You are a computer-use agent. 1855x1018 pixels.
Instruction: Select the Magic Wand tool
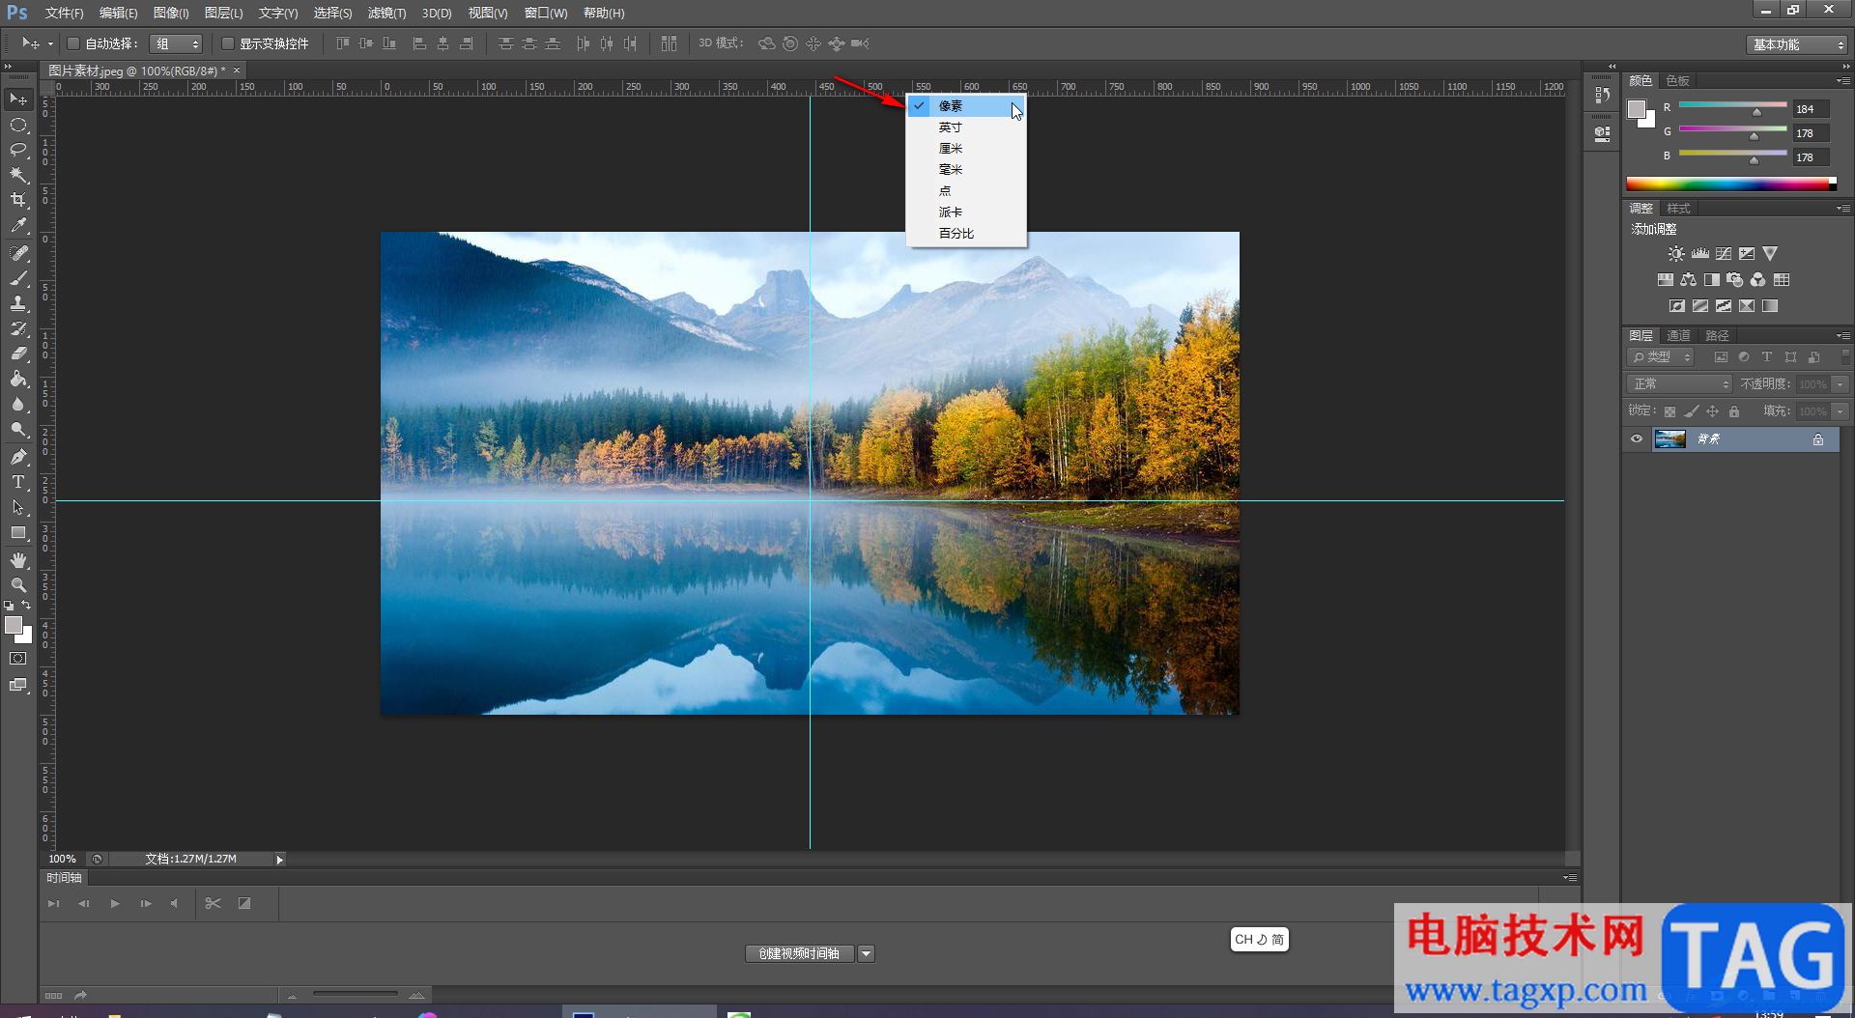[x=18, y=175]
